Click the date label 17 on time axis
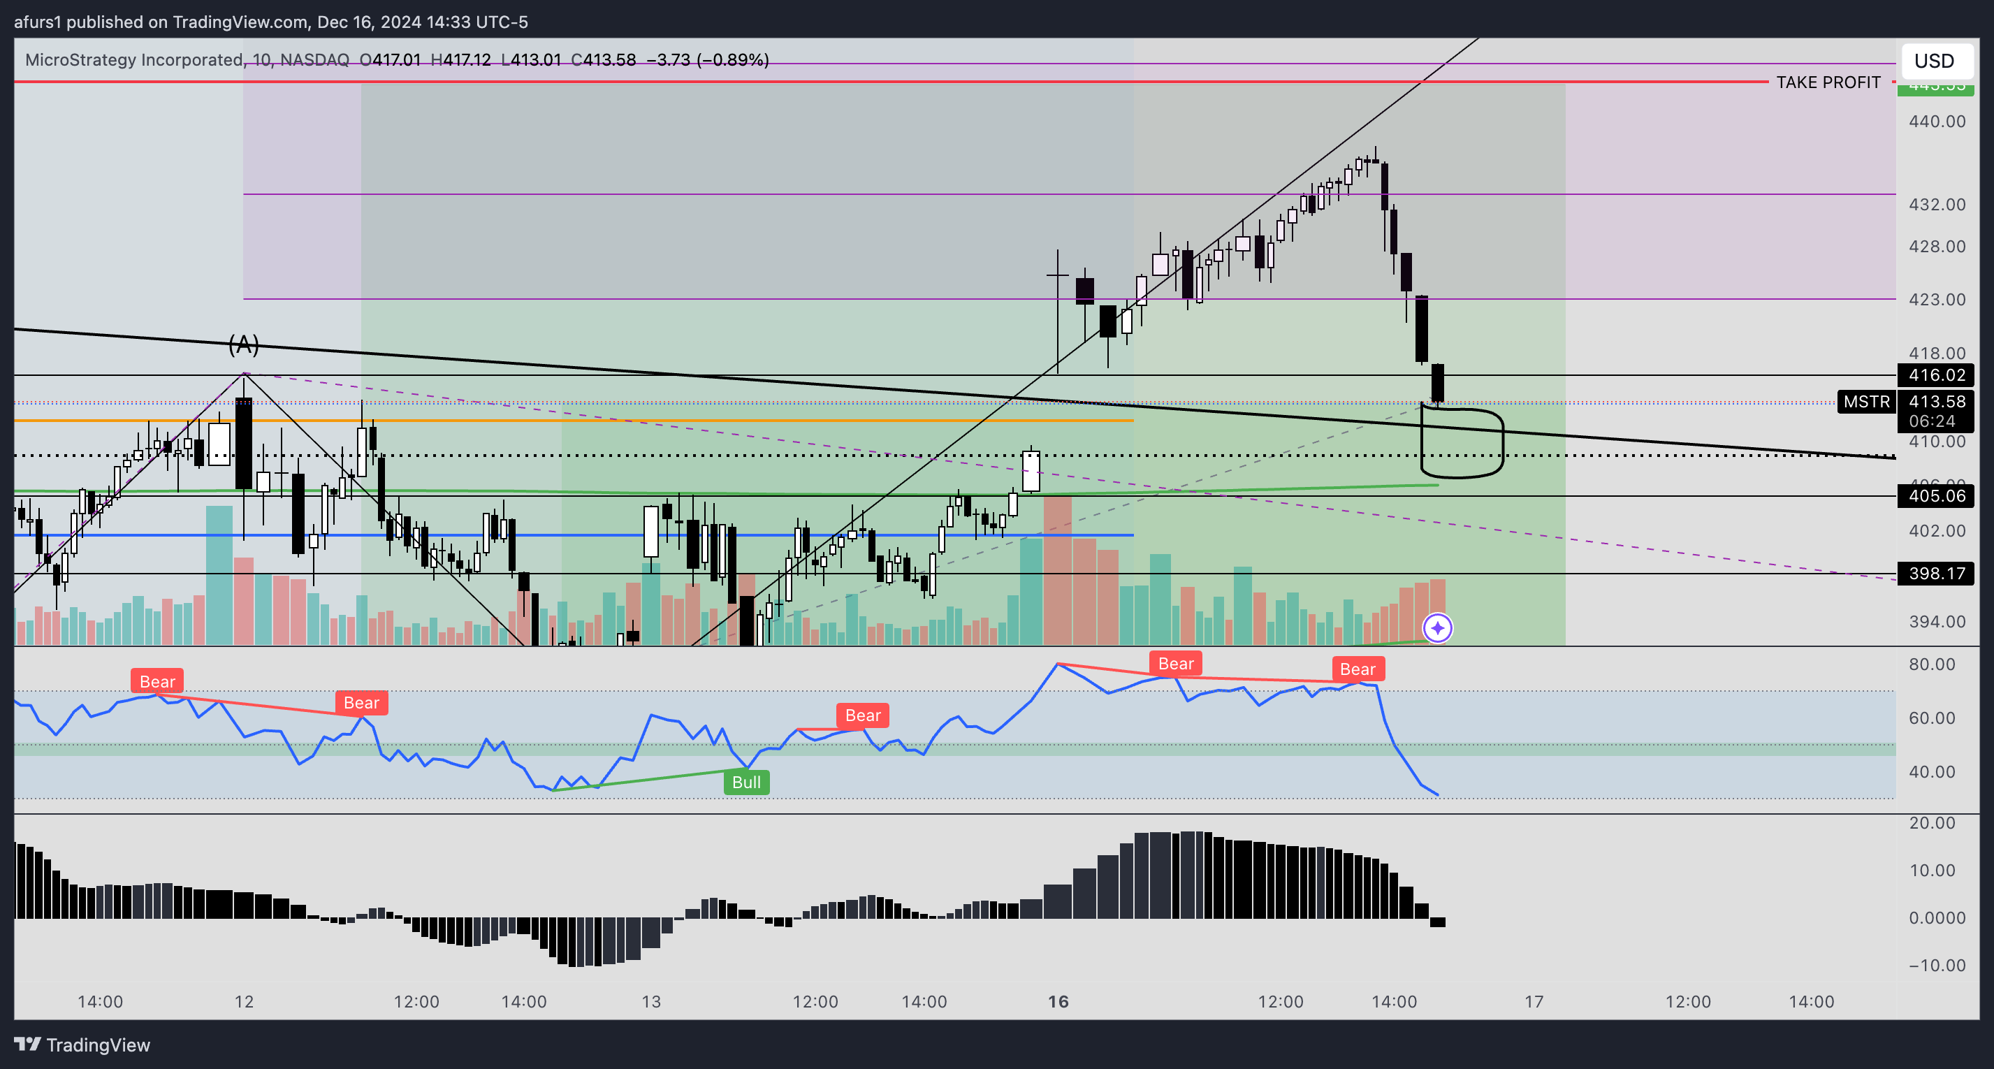This screenshot has height=1069, width=1994. click(1534, 1002)
